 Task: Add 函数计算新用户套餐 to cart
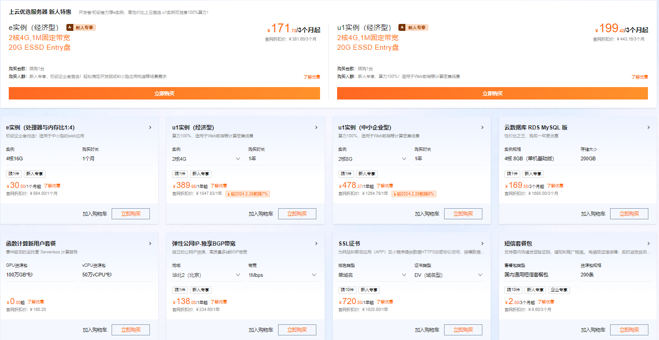[95, 330]
